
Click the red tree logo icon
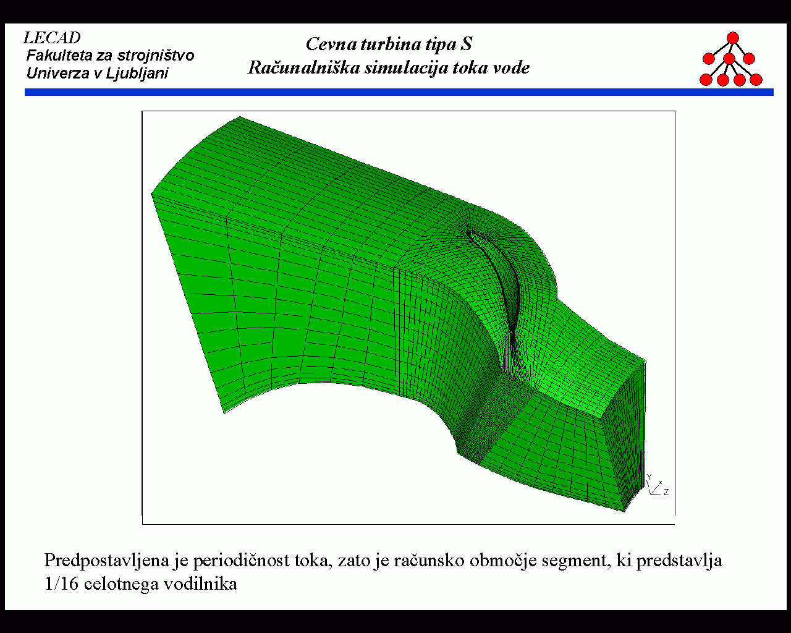click(731, 59)
